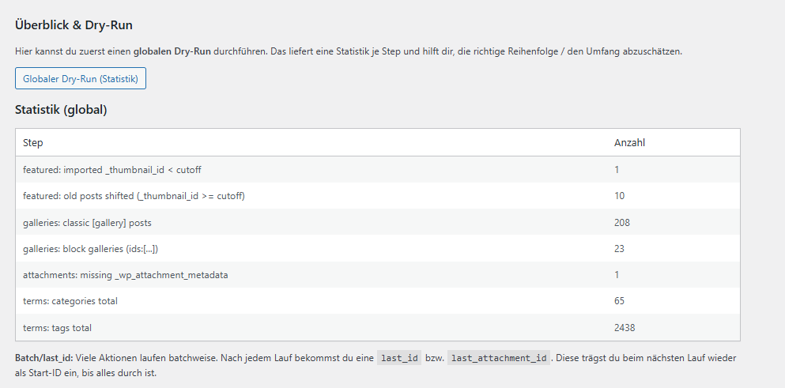Select the count value 23
This screenshot has height=388, width=785.
pos(619,249)
